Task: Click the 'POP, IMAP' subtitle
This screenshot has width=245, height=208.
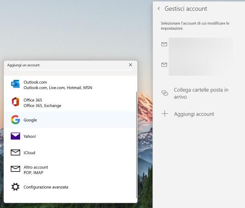Action: click(33, 173)
